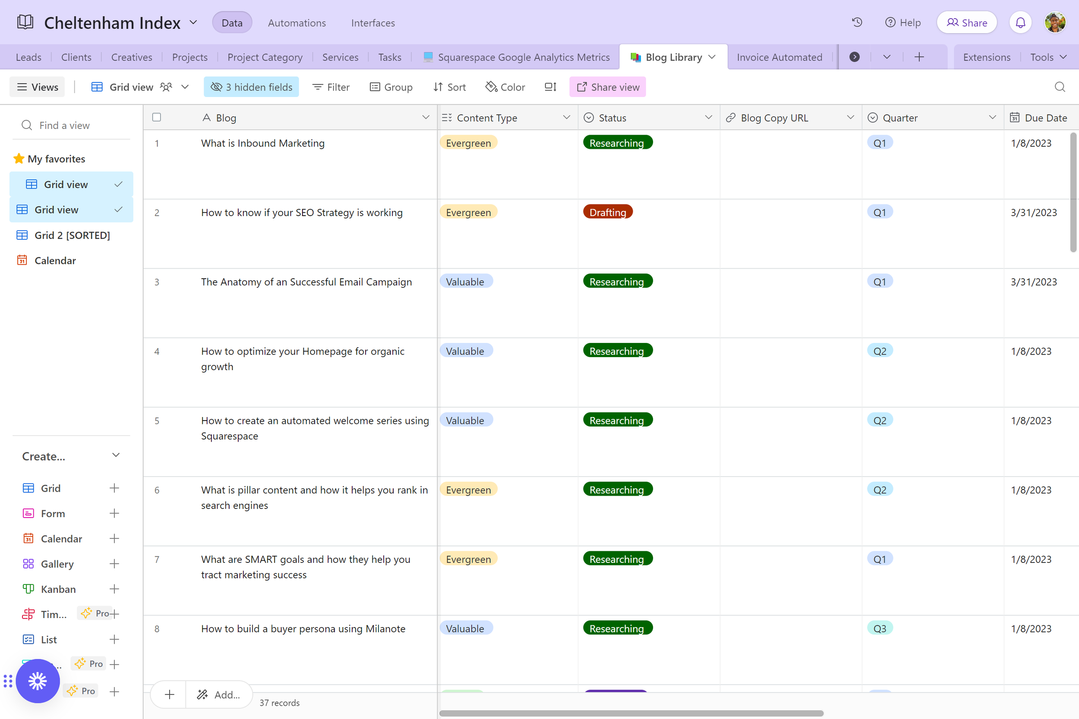Open search within the view

[x=1060, y=87]
